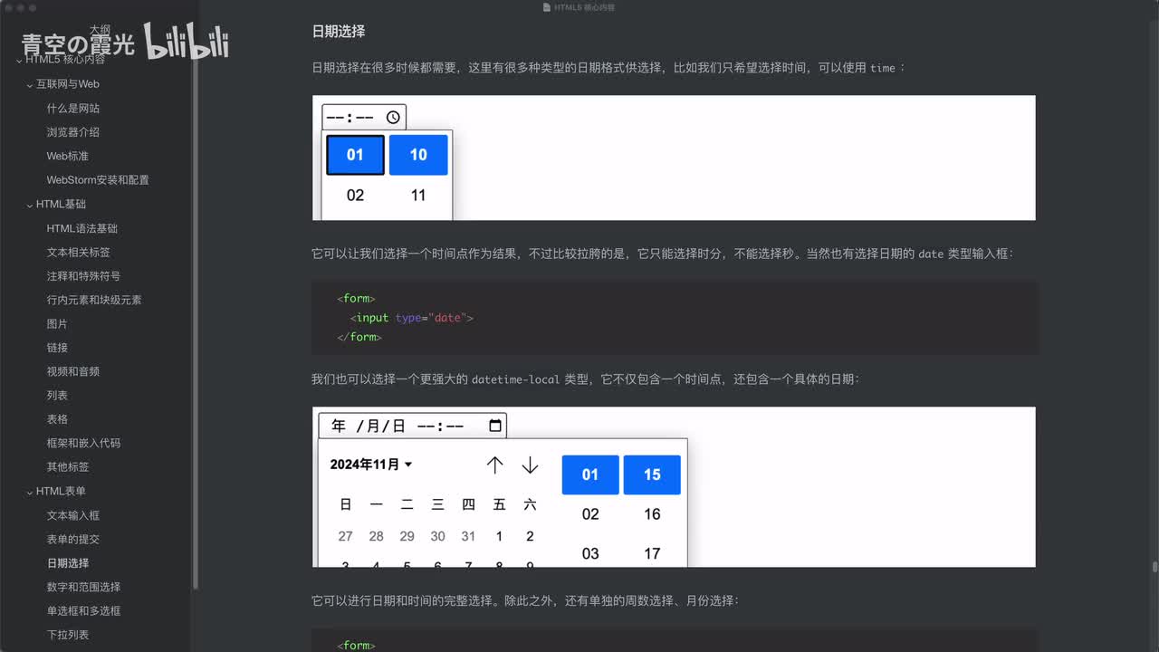The height and width of the screenshot is (652, 1159).
Task: Collapse the HTML5 核心内容 outline root
Action: tap(19, 60)
